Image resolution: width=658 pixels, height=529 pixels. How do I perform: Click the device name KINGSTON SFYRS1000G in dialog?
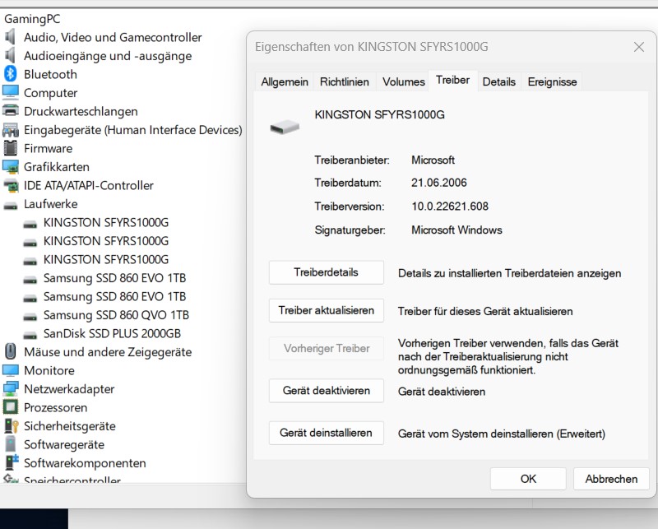379,115
